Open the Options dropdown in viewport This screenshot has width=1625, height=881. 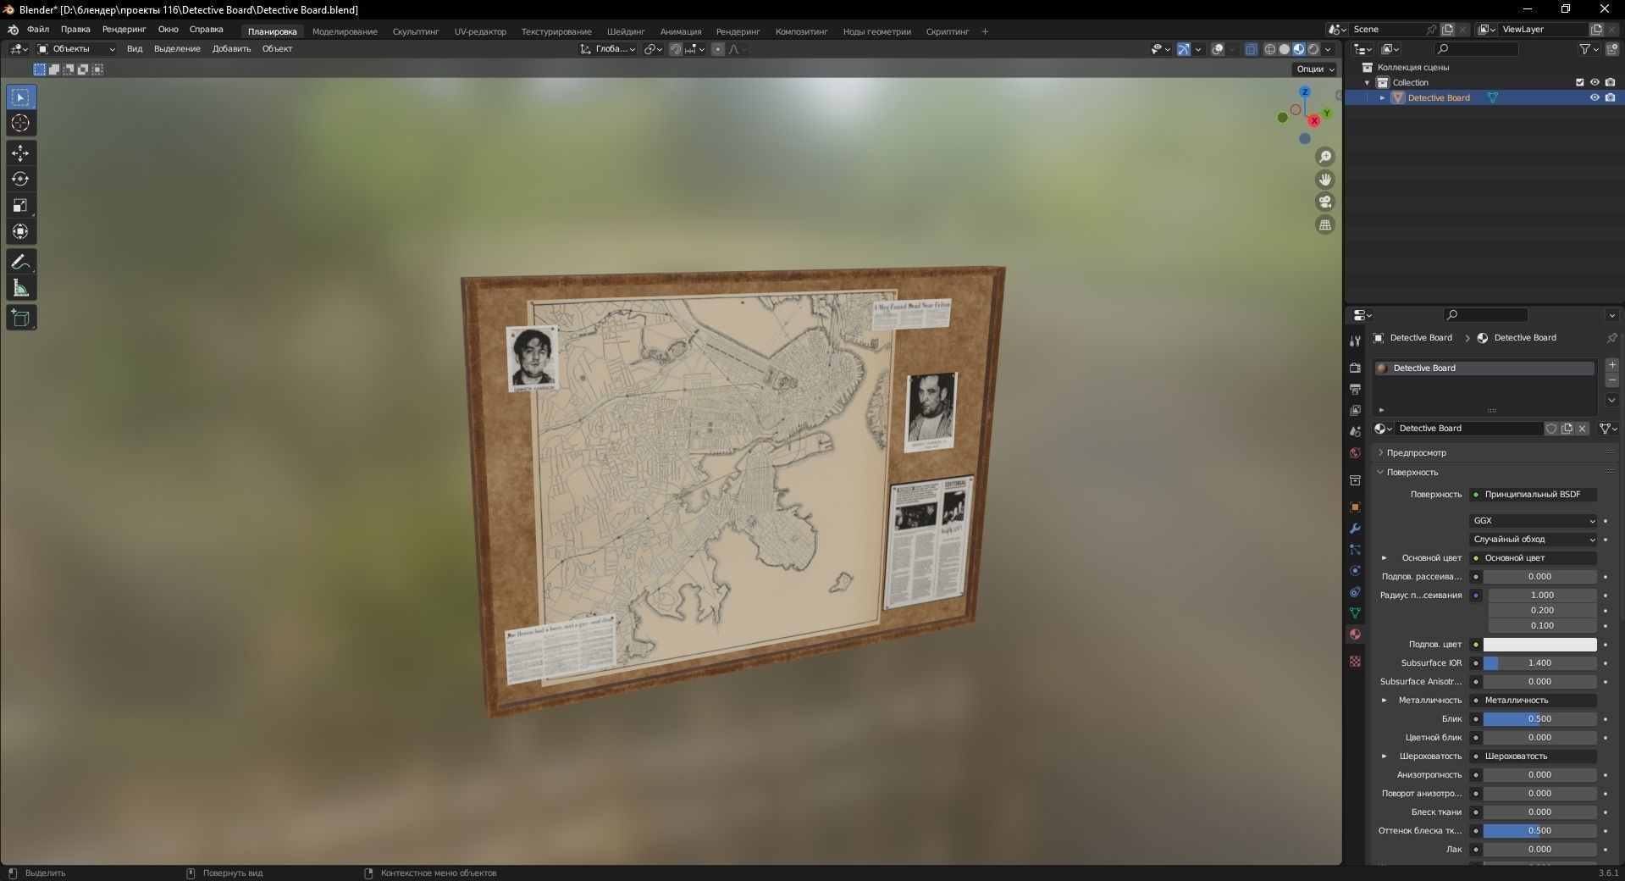tap(1314, 69)
